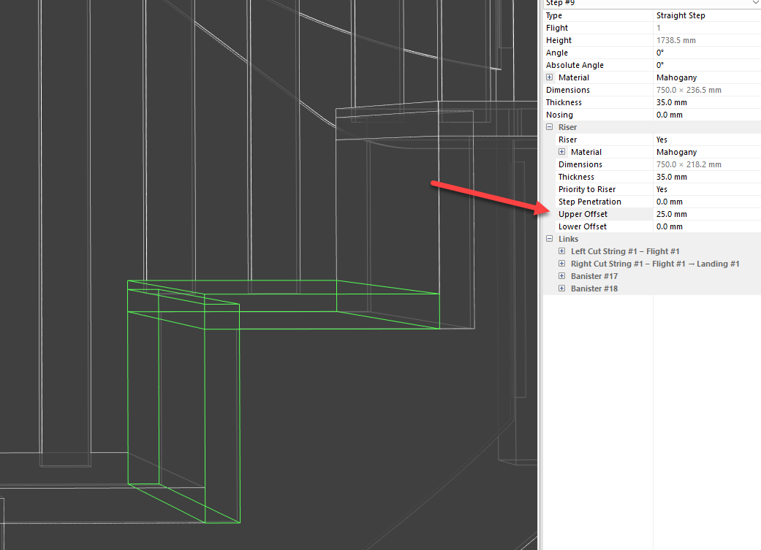Edit the Absolute Angle value
761x550 pixels.
(x=705, y=65)
